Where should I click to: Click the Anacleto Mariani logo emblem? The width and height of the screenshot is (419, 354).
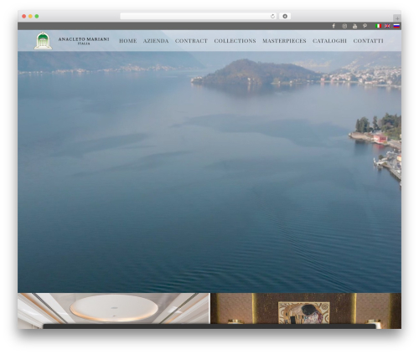click(43, 41)
